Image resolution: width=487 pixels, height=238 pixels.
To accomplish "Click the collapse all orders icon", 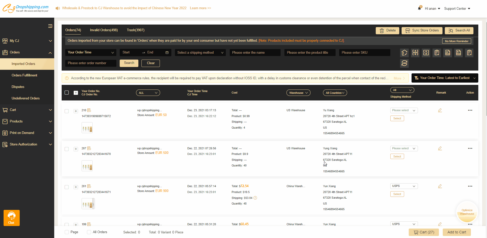I will coord(426,53).
